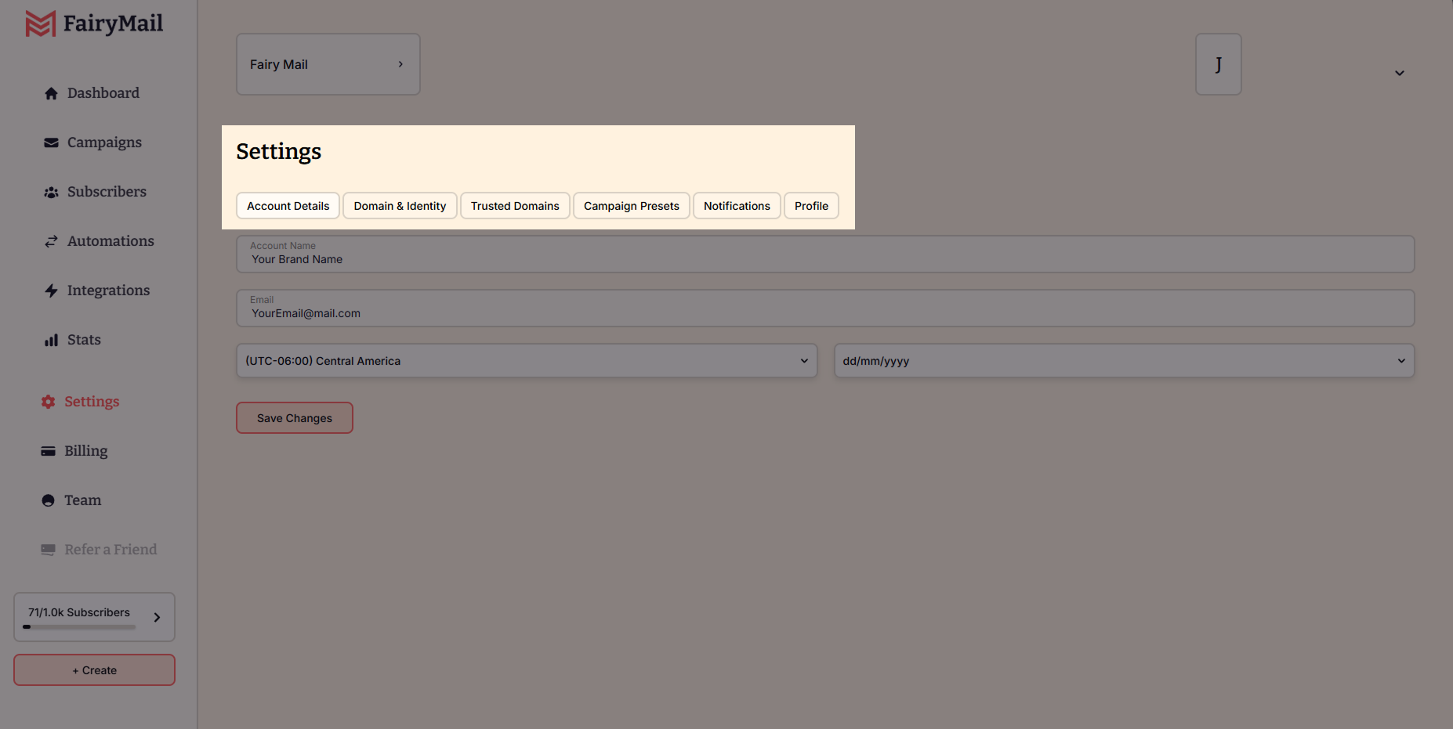This screenshot has height=729, width=1453.
Task: Click the Automations arrows icon
Action: [51, 241]
